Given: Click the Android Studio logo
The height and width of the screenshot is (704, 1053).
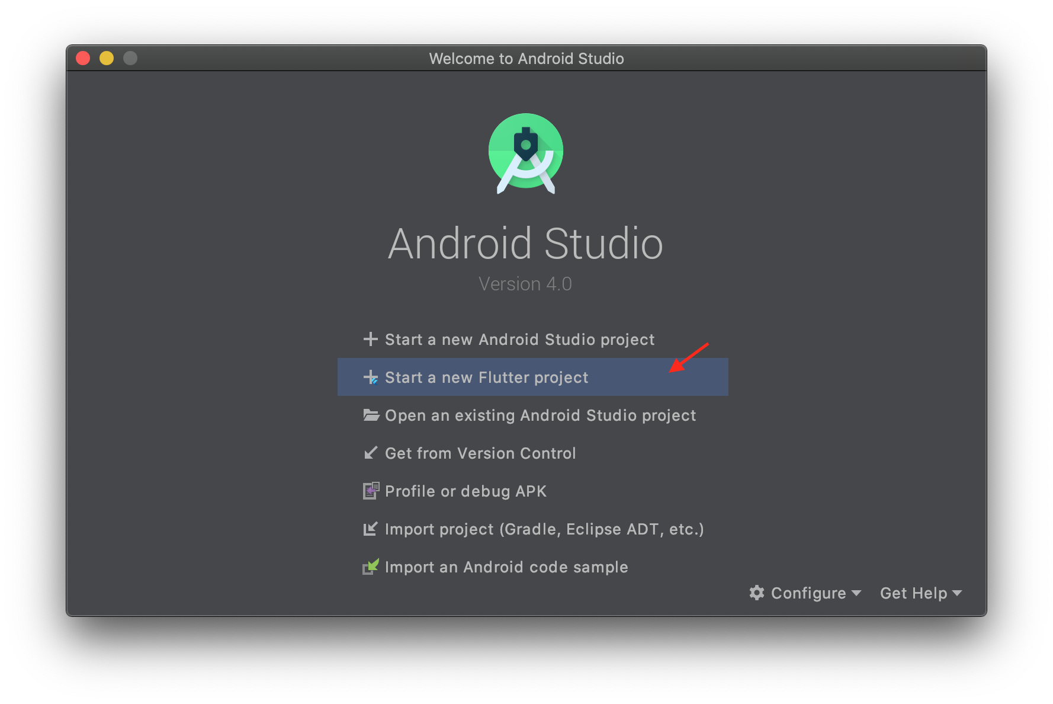Looking at the screenshot, I should 526,153.
